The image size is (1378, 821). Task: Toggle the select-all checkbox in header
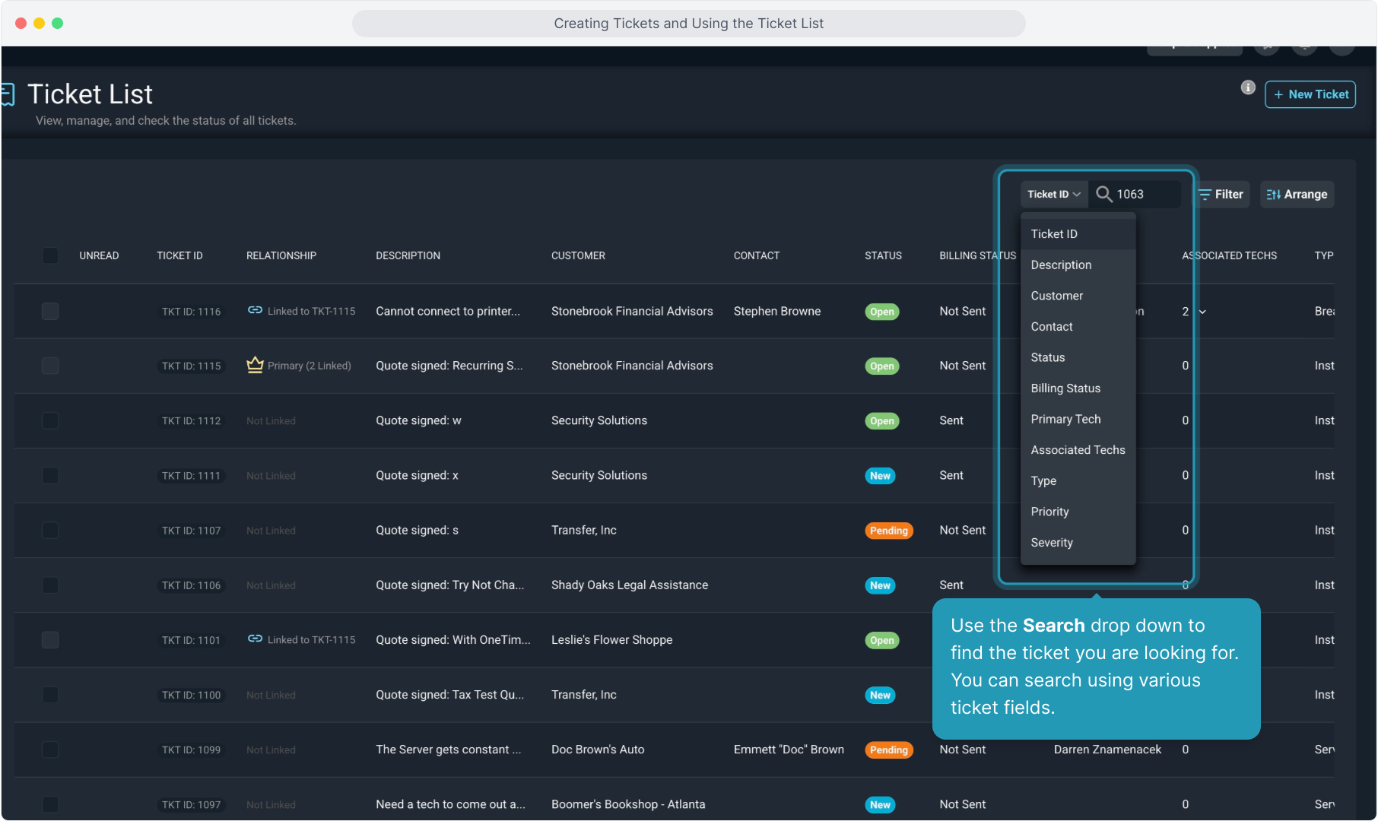click(x=50, y=255)
